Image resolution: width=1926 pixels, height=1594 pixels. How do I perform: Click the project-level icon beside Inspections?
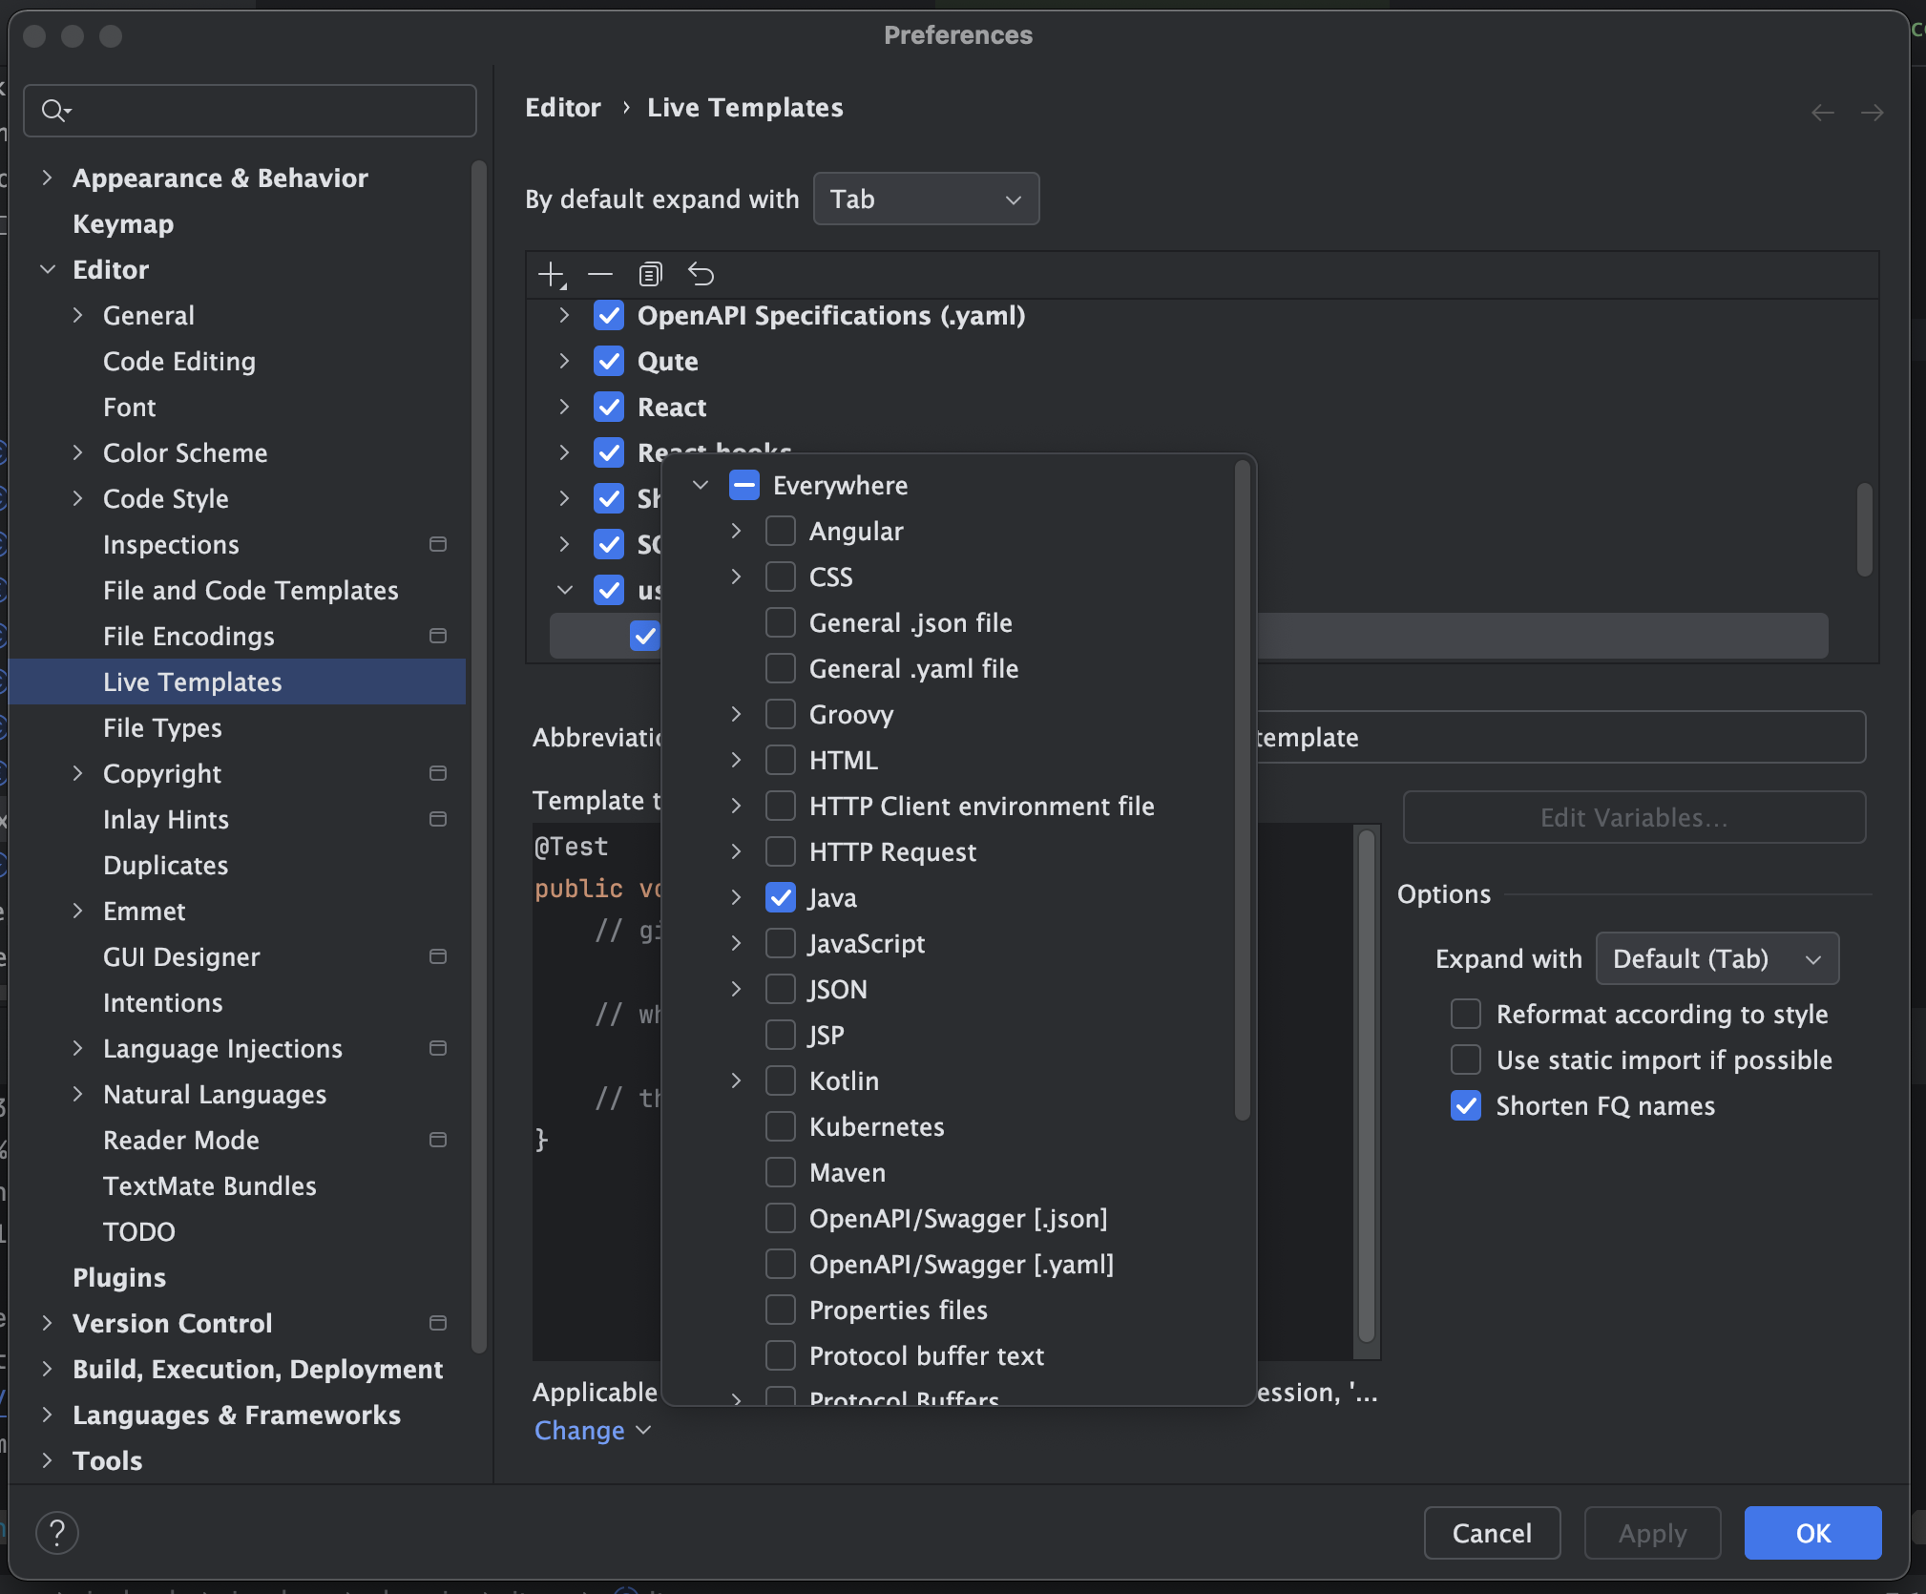438,544
